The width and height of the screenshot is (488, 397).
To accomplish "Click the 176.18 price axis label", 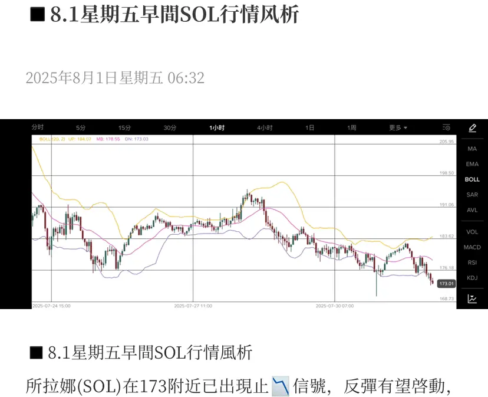I will [x=447, y=268].
